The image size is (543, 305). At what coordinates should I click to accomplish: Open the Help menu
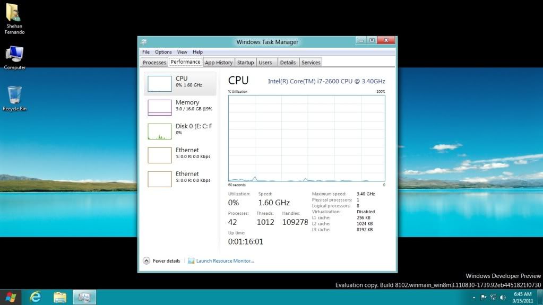click(x=197, y=52)
